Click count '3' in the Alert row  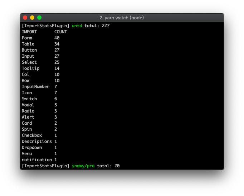55,117
